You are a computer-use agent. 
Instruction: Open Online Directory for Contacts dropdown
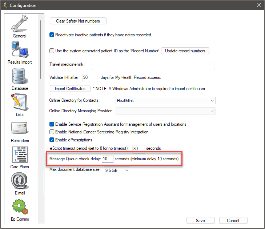165,101
